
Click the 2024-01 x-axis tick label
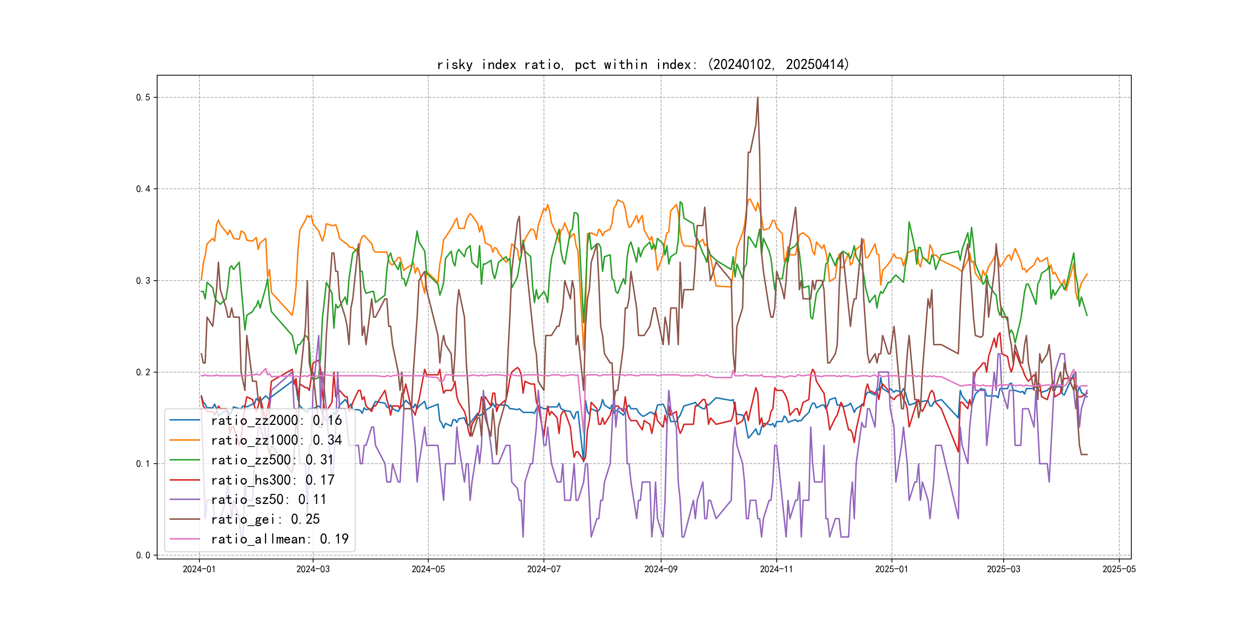(x=199, y=569)
